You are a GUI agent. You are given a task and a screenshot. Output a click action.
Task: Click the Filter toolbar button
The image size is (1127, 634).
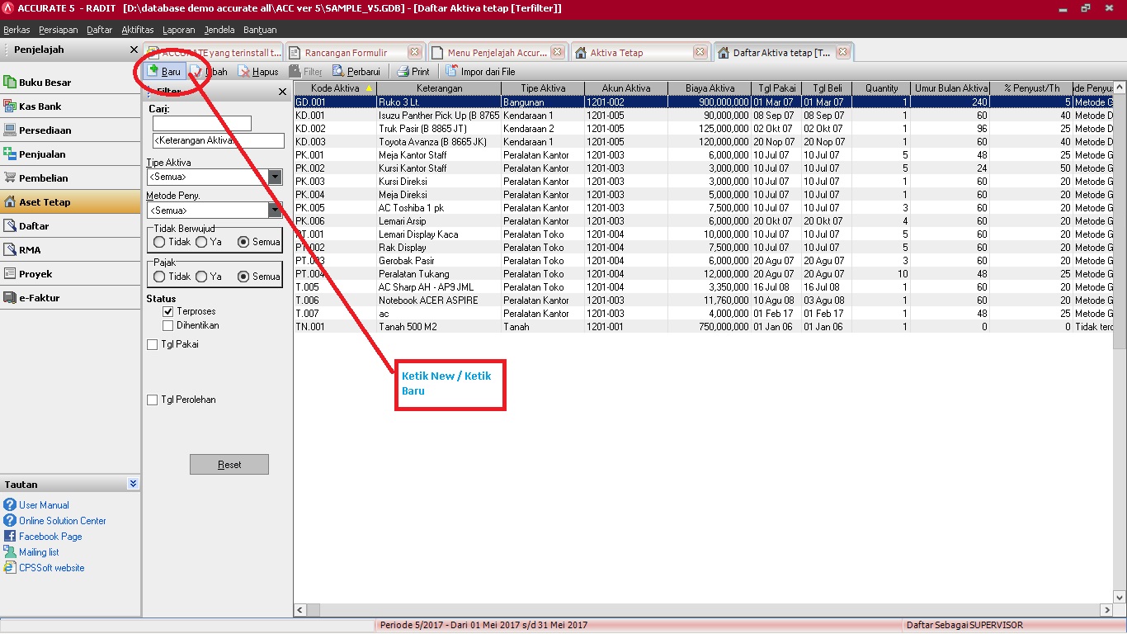[306, 72]
